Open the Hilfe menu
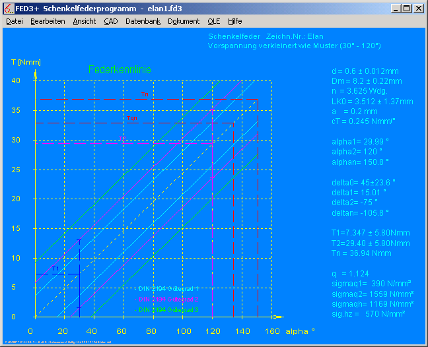 [x=234, y=21]
